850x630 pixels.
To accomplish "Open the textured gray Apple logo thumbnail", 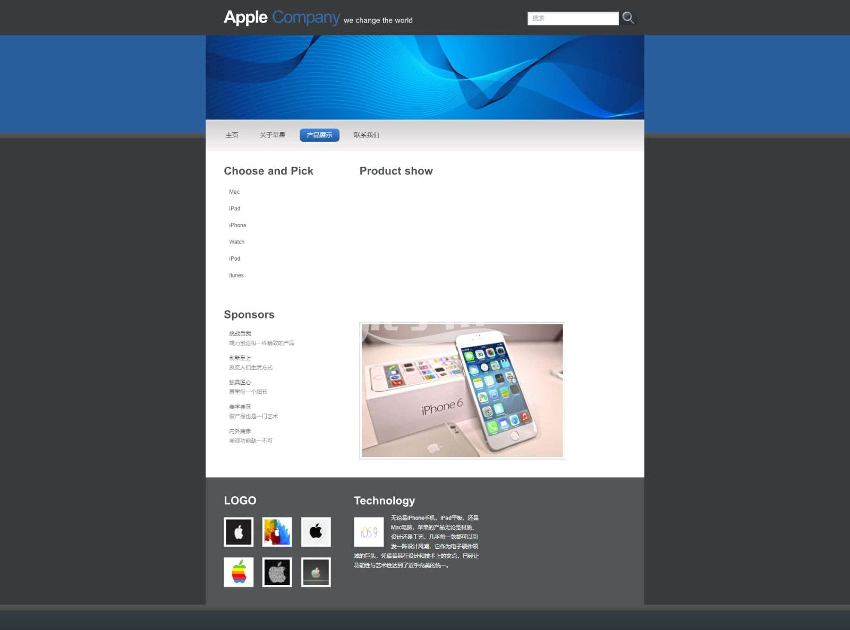I will coord(277,572).
